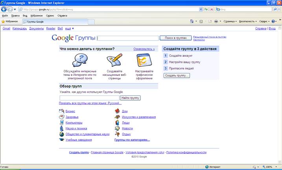Expand the search provider dropdown arrow
This screenshot has width=282, height=170.
point(279,9)
